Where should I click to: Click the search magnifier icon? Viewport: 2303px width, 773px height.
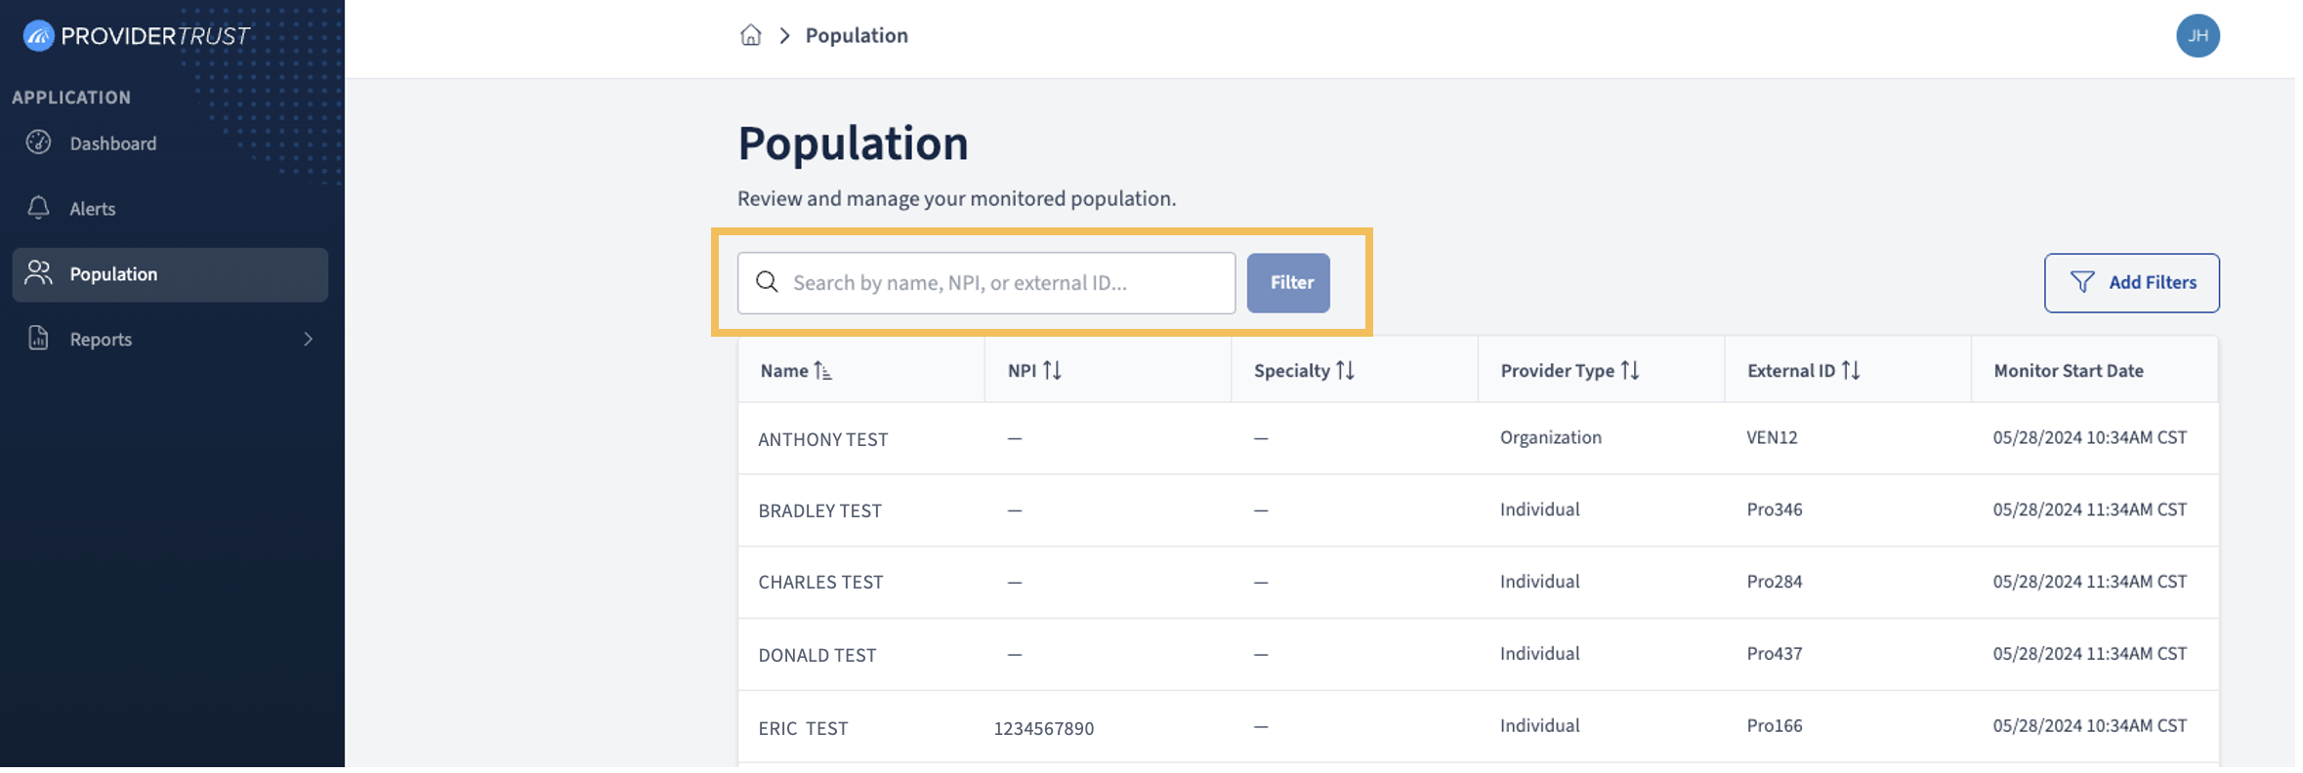[768, 282]
